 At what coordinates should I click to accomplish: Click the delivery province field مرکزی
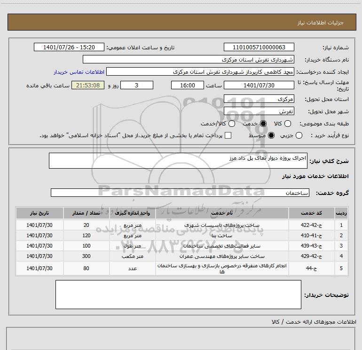(259, 99)
